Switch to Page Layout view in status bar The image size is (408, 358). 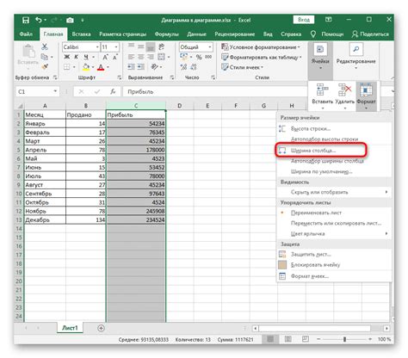click(287, 339)
